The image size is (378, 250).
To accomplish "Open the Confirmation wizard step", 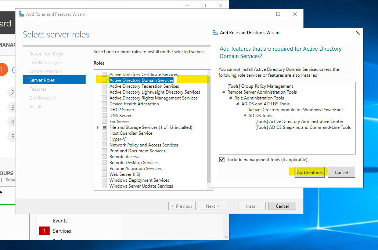I will [43, 98].
